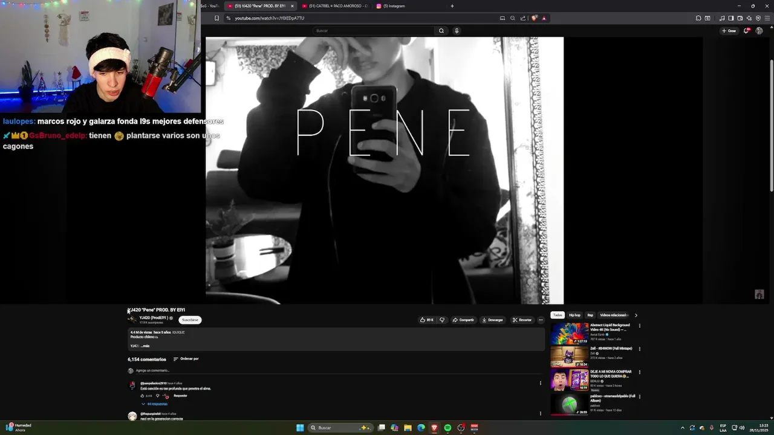Select the Hip hop filter chip
The height and width of the screenshot is (435, 774).
574,315
